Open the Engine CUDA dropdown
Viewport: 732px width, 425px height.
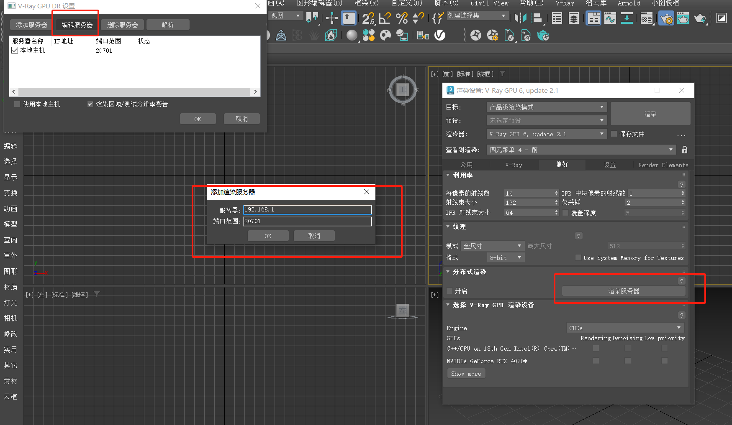tap(625, 328)
